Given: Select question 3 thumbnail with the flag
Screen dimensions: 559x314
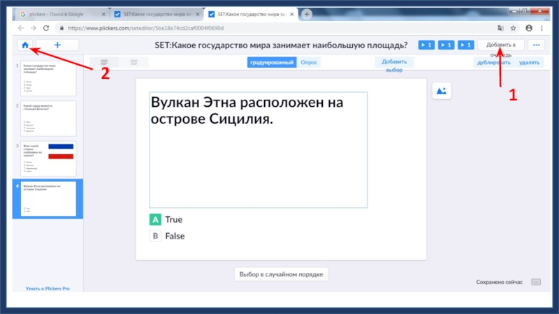Looking at the screenshot, I should [49, 158].
